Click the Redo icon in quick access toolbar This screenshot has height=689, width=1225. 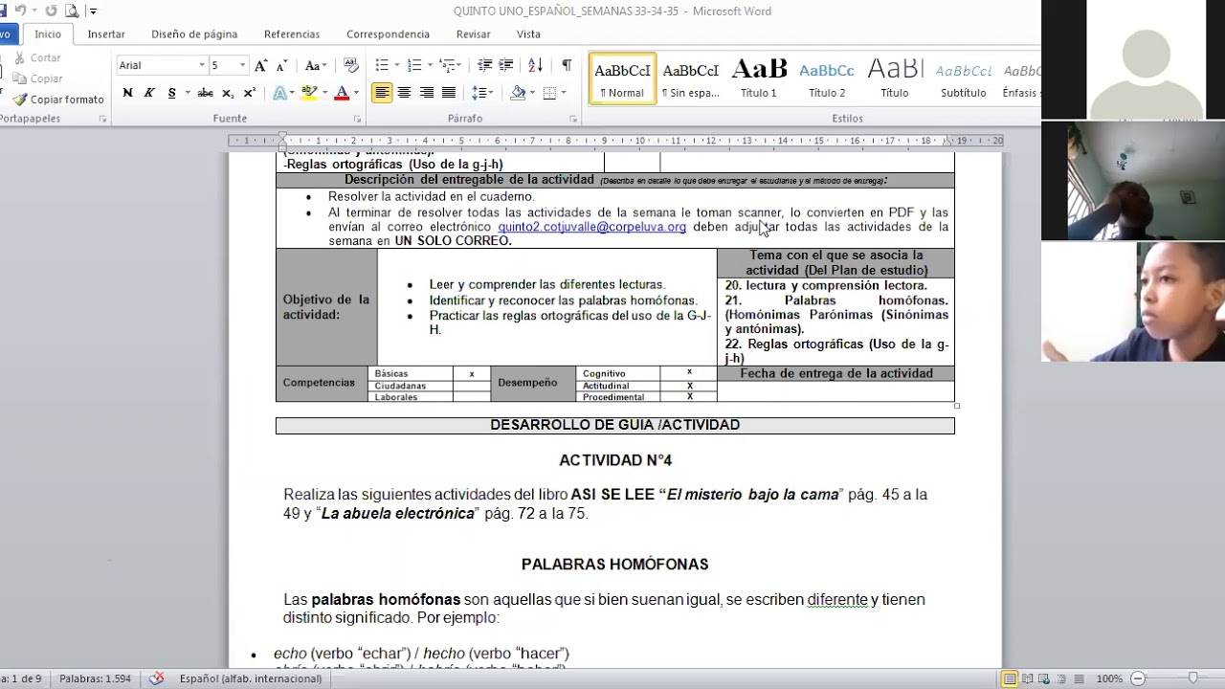(51, 11)
